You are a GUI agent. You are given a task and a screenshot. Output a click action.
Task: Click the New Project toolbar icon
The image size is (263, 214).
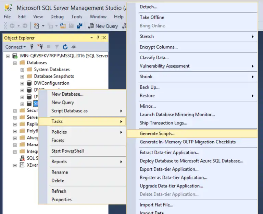37,26
